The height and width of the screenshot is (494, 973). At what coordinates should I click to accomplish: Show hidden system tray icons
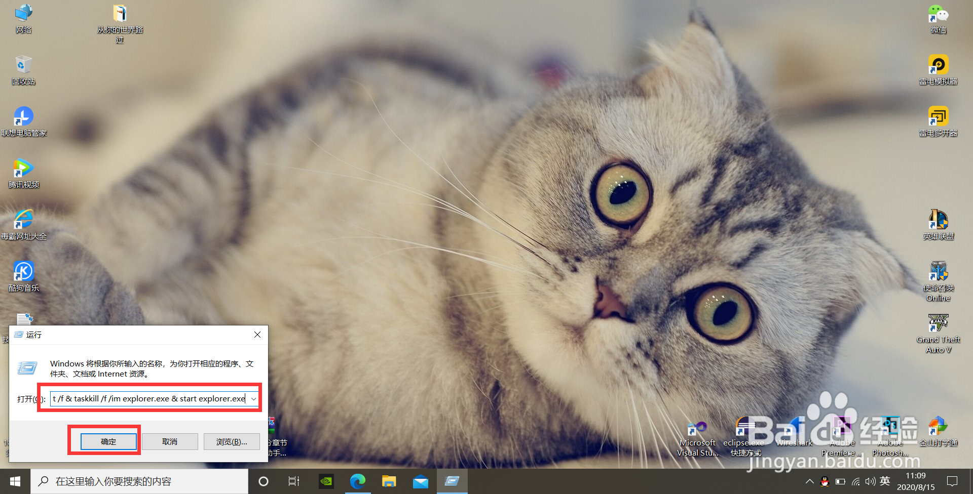809,481
